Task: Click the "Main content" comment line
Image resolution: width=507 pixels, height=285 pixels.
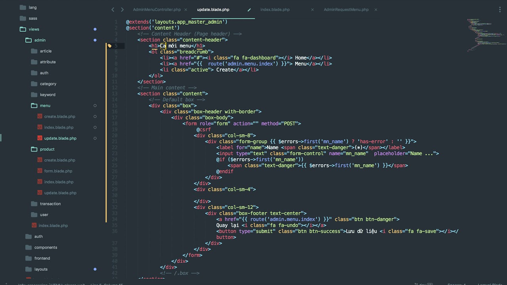Action: point(167,87)
